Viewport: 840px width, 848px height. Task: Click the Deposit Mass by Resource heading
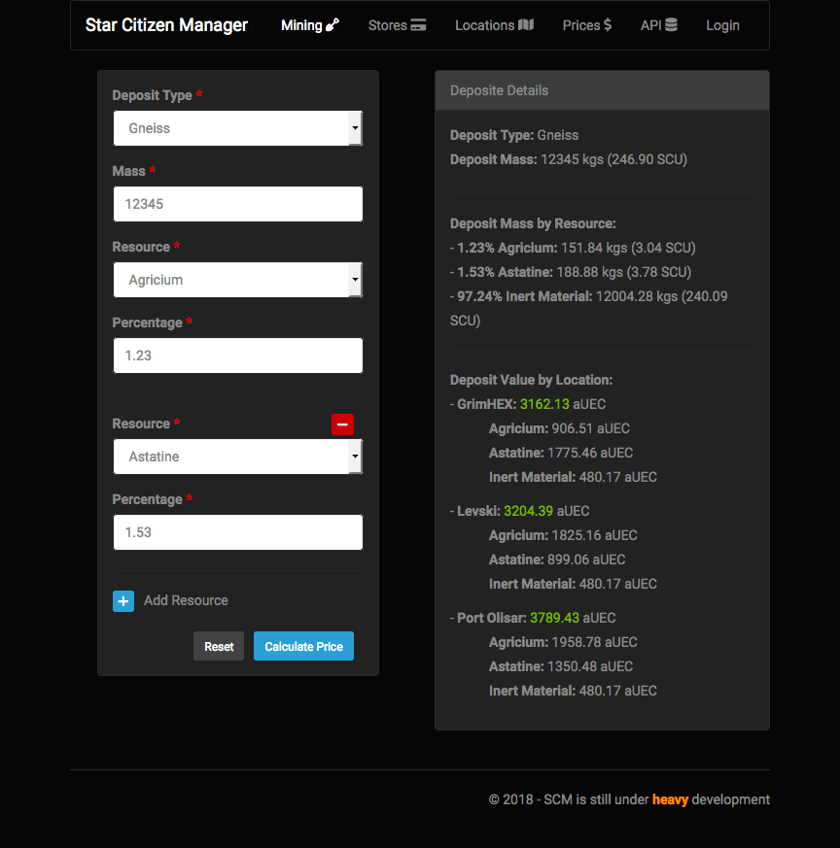[533, 223]
